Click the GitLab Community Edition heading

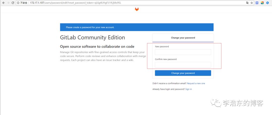[92, 38]
